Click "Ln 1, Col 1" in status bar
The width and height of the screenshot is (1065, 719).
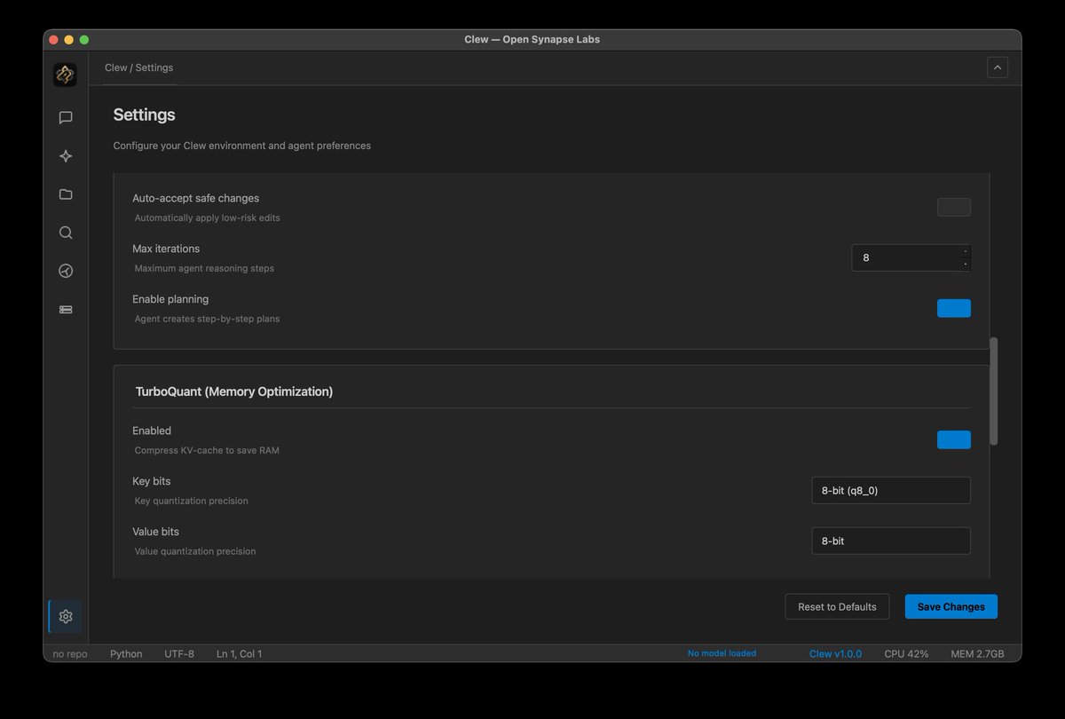click(x=239, y=654)
